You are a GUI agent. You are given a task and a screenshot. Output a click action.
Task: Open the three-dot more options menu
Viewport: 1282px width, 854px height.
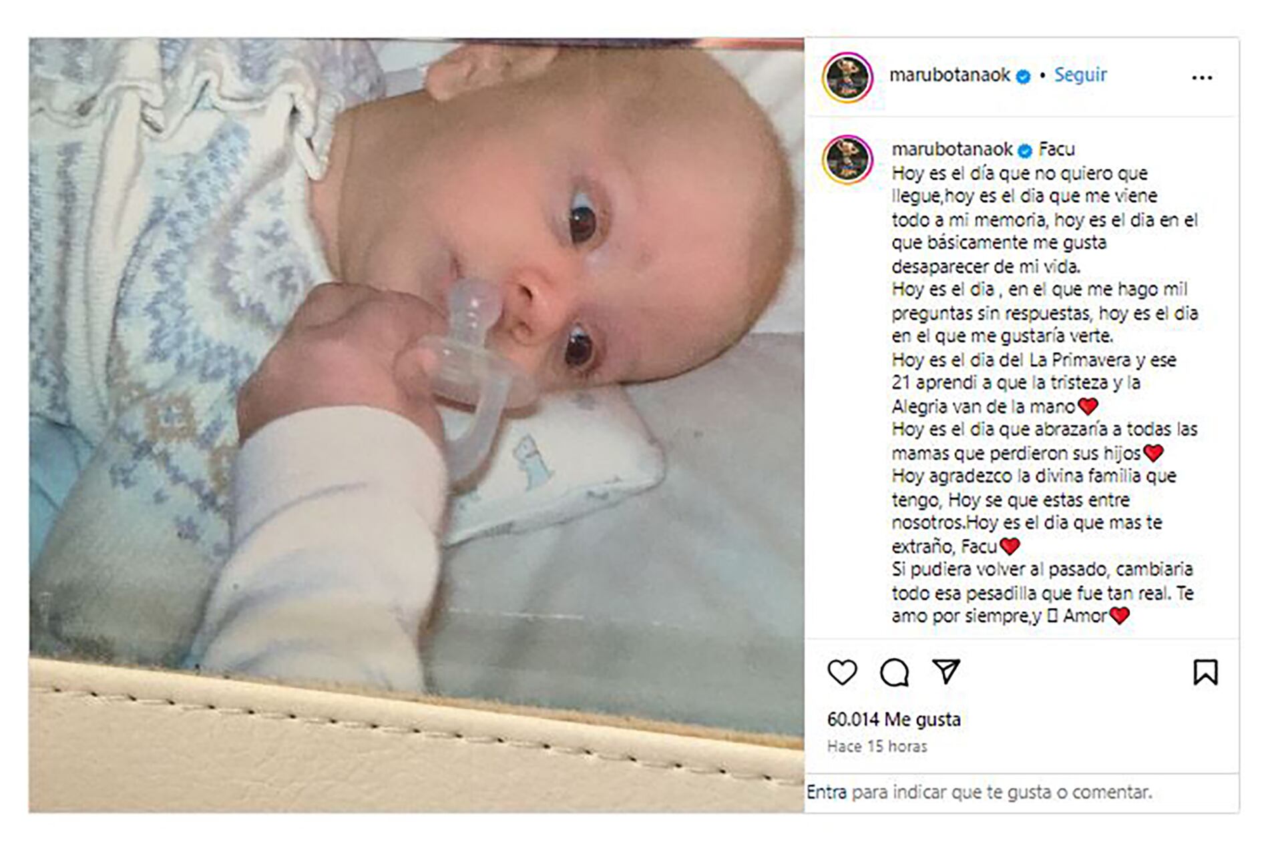click(1202, 78)
